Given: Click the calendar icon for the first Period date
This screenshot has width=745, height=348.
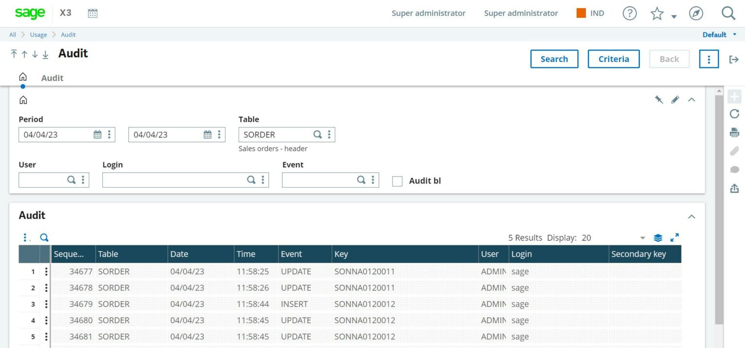Looking at the screenshot, I should 97,134.
